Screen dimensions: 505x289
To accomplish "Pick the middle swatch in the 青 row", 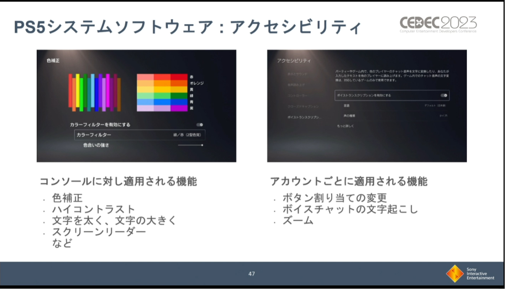I will [162, 102].
